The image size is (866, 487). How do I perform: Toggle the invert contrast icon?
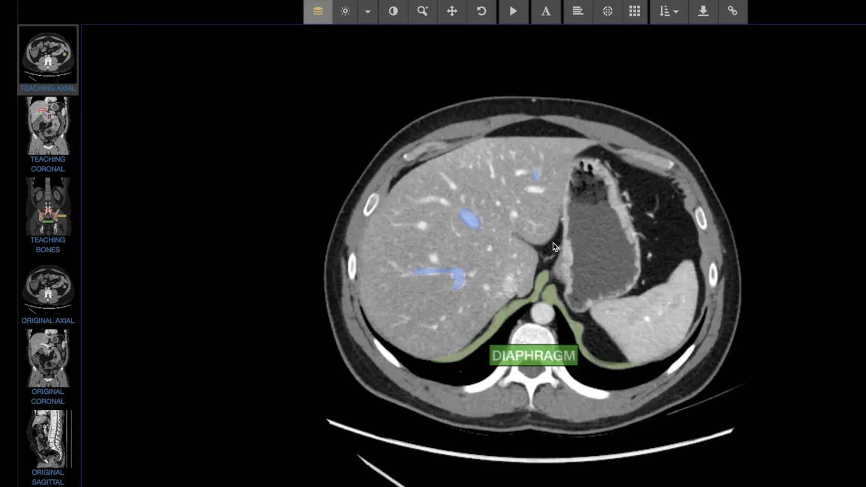pyautogui.click(x=393, y=11)
